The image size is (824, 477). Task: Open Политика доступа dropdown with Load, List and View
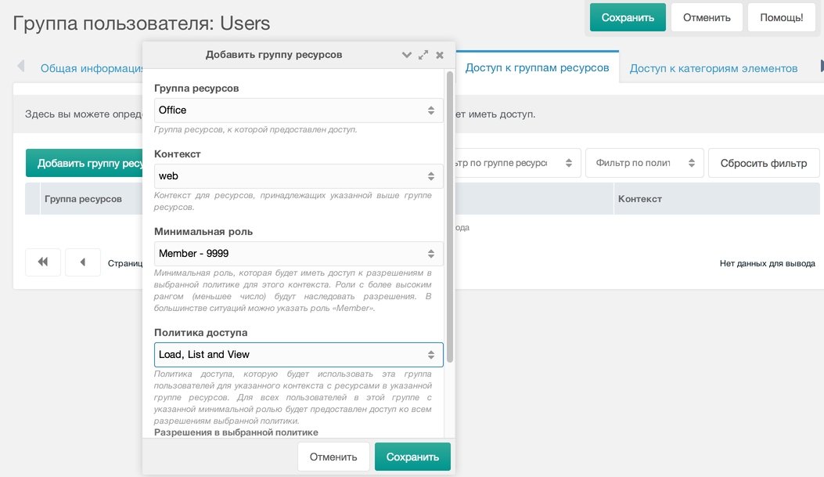click(298, 355)
